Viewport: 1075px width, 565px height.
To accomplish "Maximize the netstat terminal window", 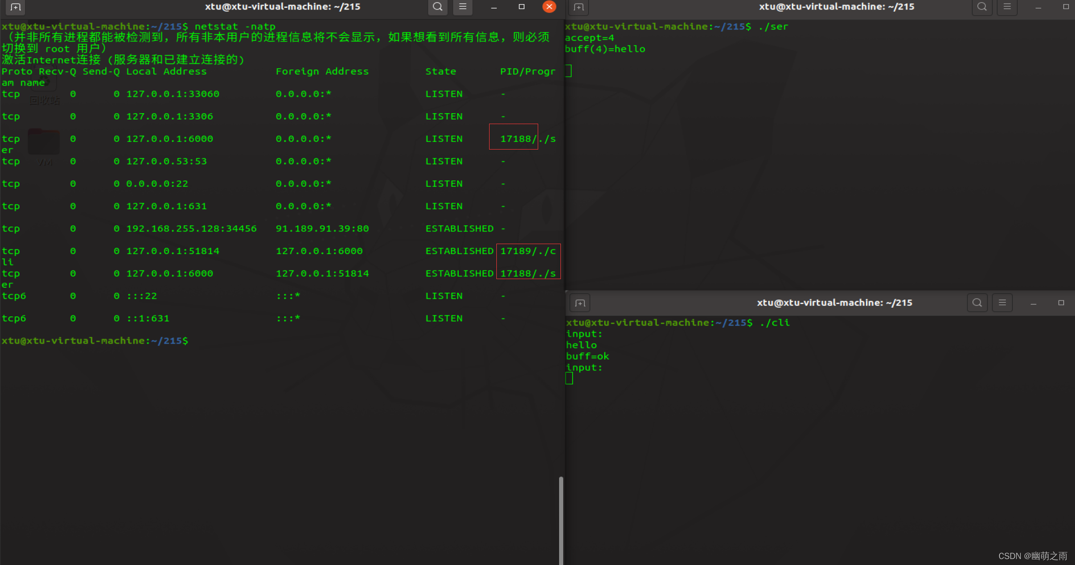I will 521,7.
